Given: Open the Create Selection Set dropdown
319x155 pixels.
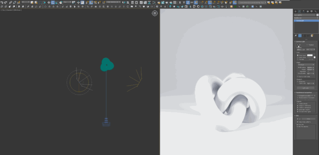Looking at the screenshot, I should (x=113, y=2).
